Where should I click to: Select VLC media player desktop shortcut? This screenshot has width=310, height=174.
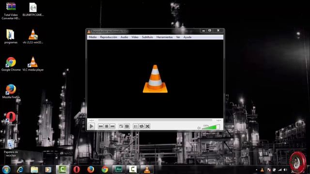pyautogui.click(x=33, y=64)
